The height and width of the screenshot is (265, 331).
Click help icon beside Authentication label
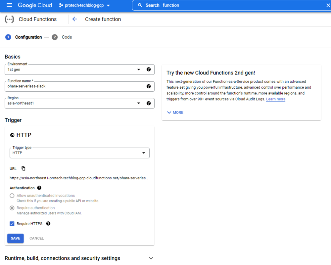39,188
